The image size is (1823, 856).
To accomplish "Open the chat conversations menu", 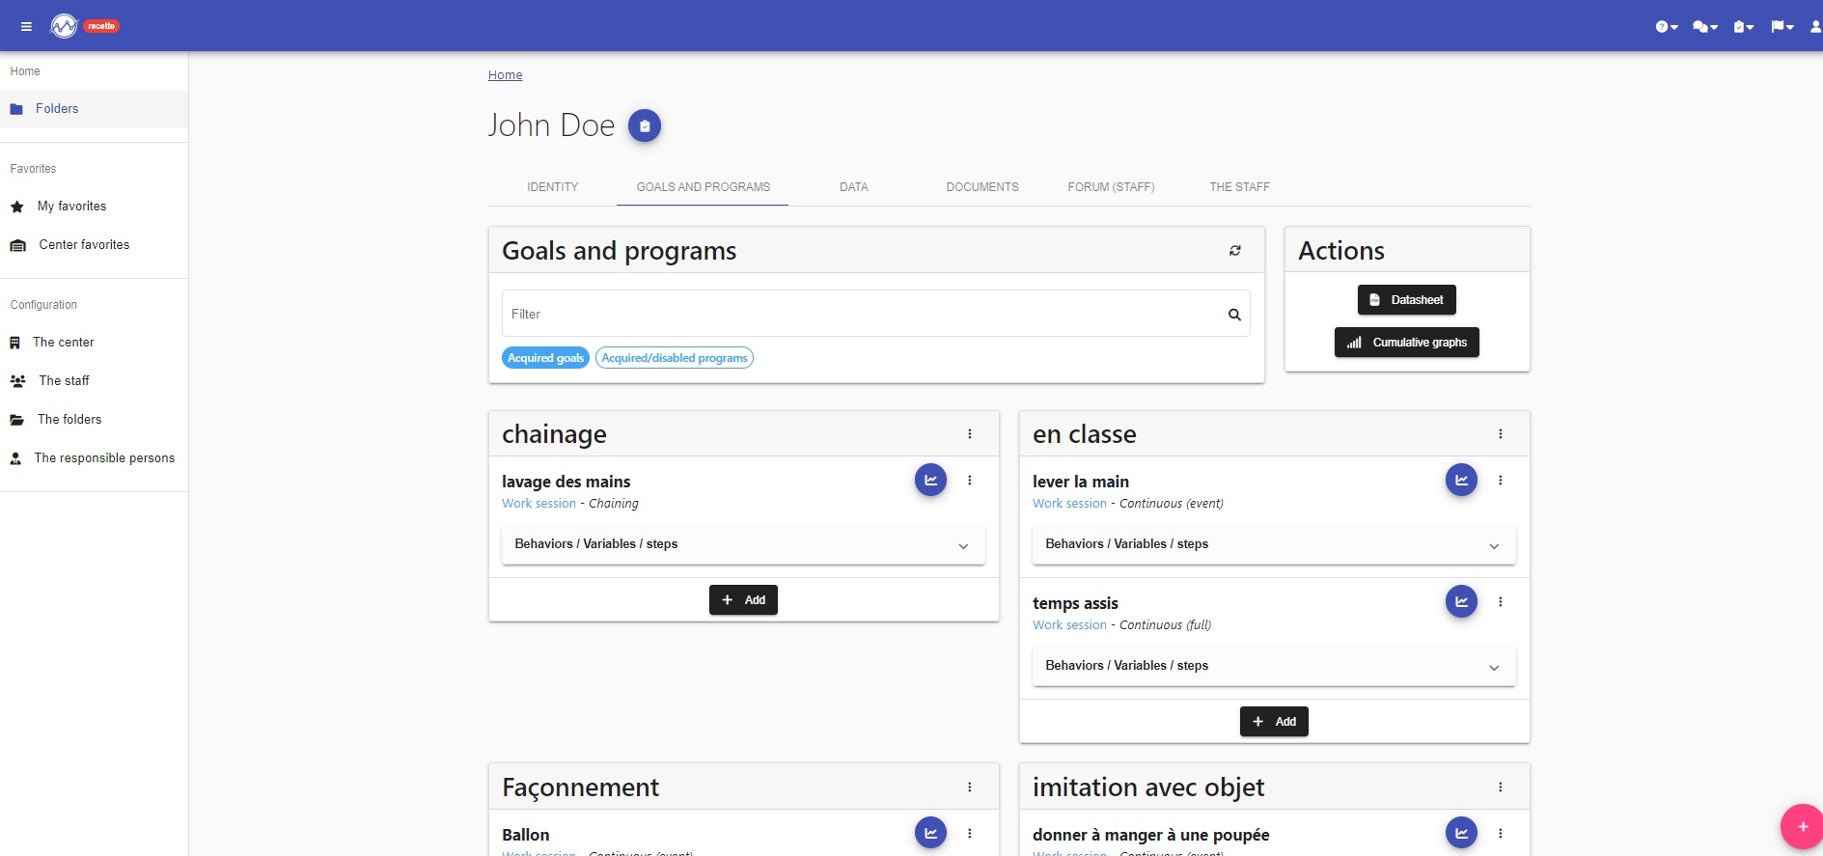I will (1705, 27).
